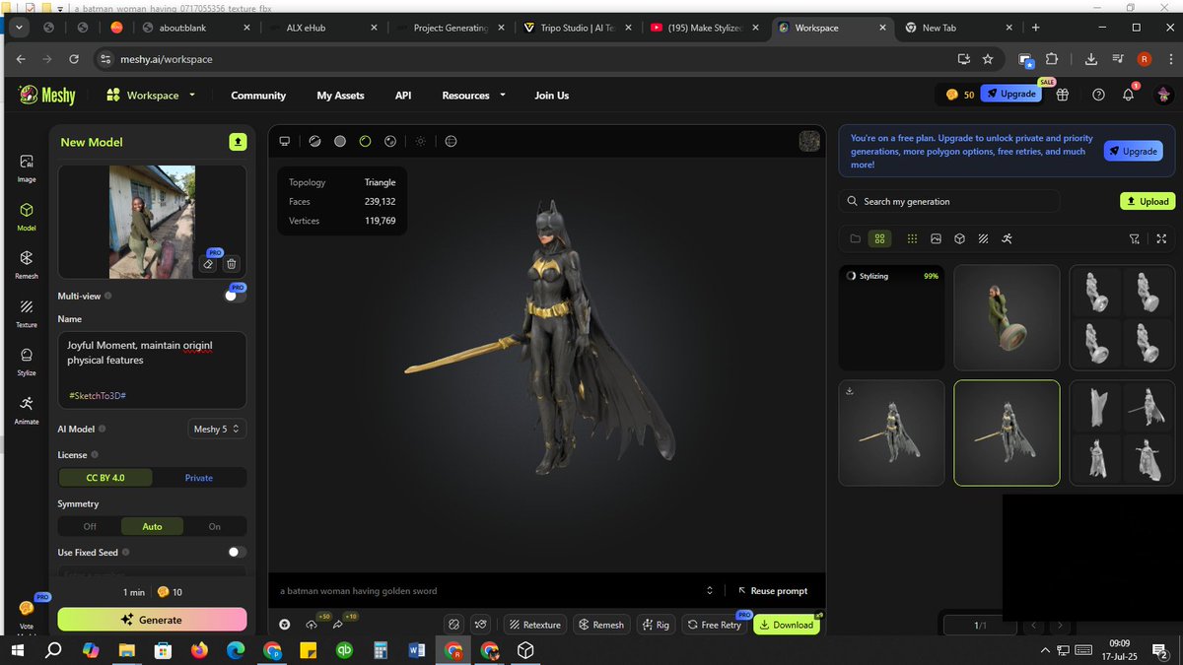1183x665 pixels.
Task: Click the Join Us menu item
Action: point(552,96)
